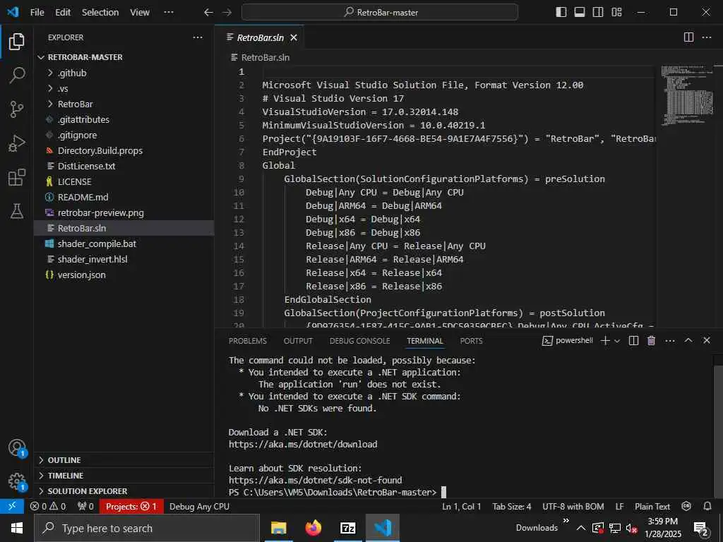Screen dimensions: 723x542
Task: Open the LICENSE file
Action: (x=124, y=181)
